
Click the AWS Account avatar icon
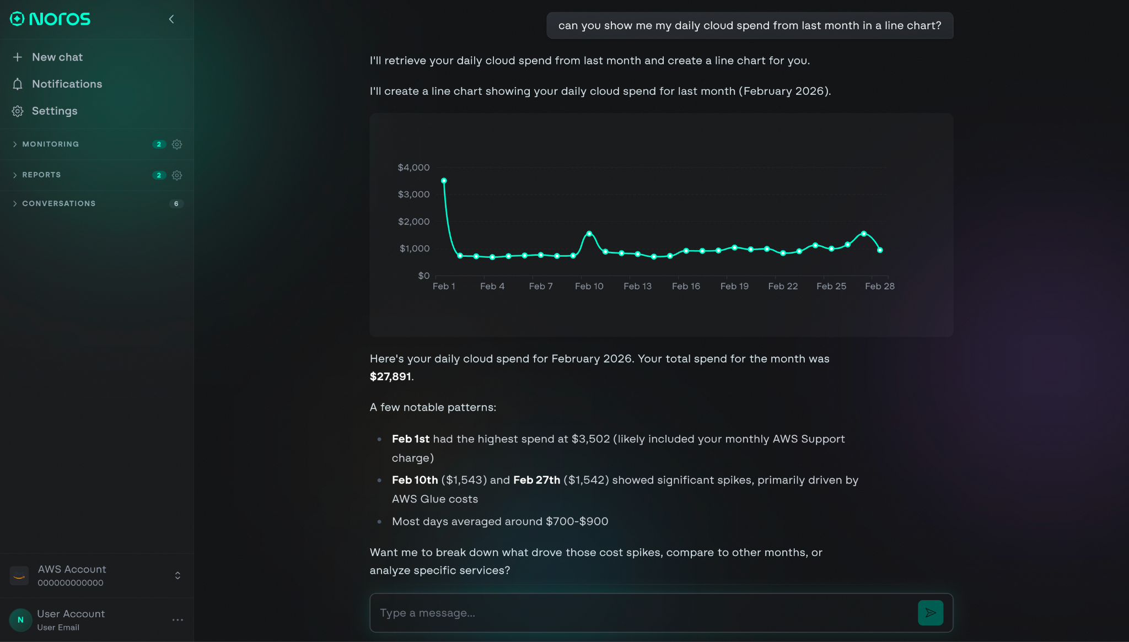[19, 575]
